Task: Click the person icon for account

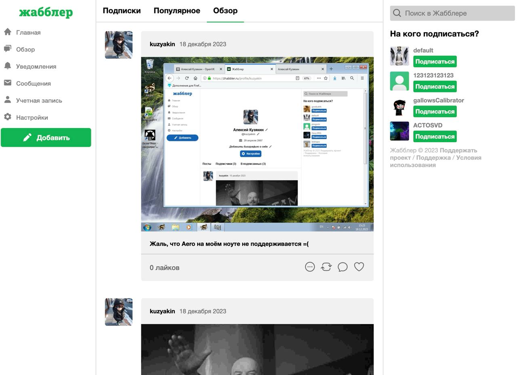Action: [8, 99]
